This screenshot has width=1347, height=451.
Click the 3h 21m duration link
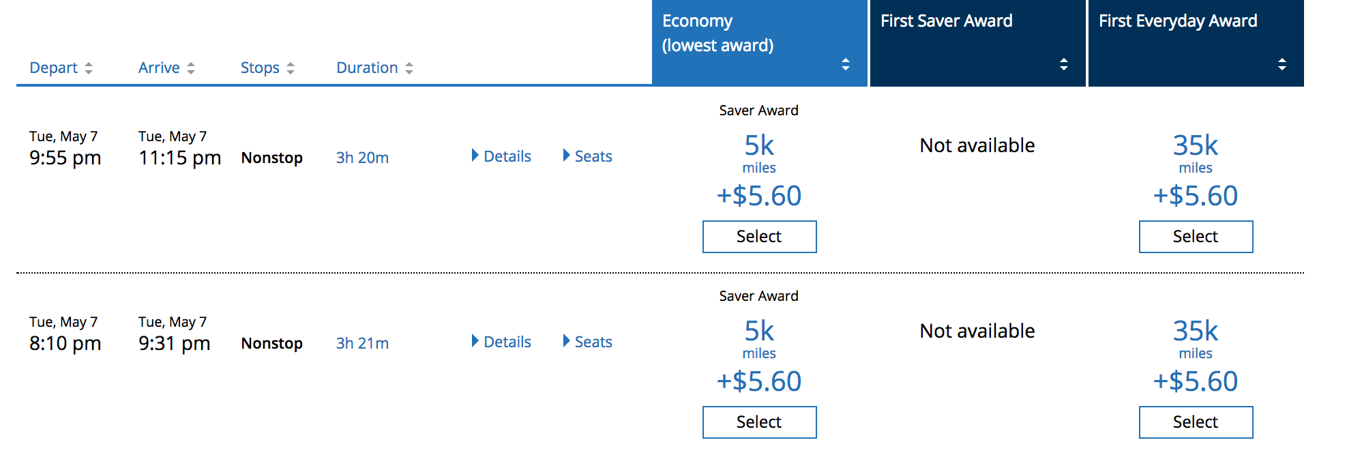point(361,343)
